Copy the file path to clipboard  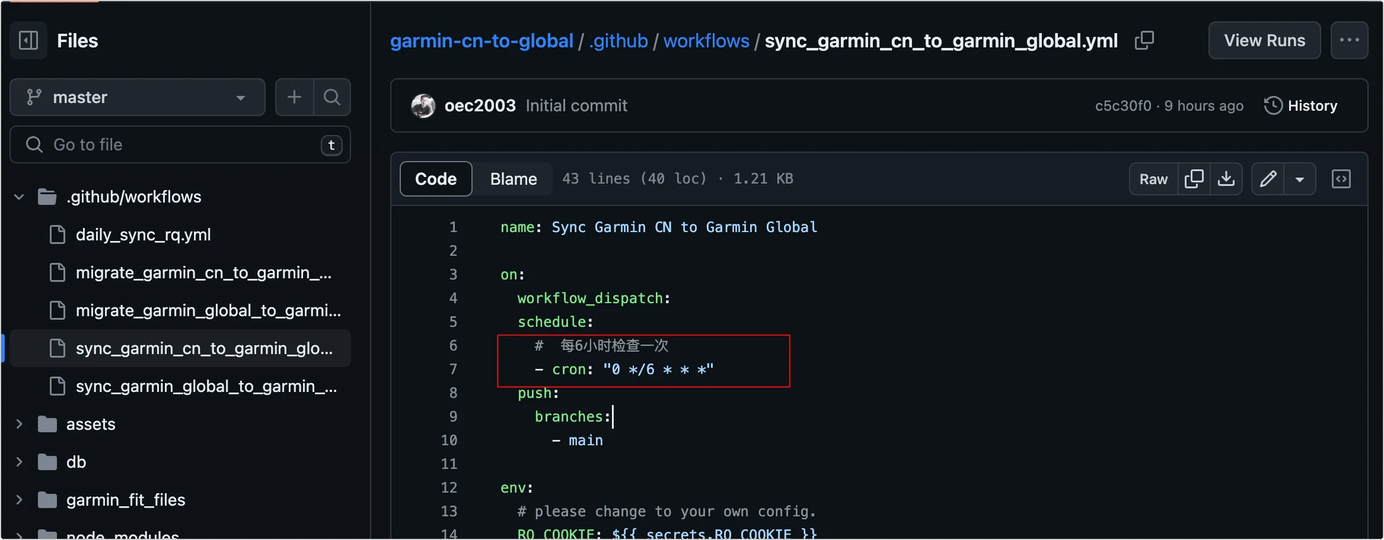[x=1144, y=40]
